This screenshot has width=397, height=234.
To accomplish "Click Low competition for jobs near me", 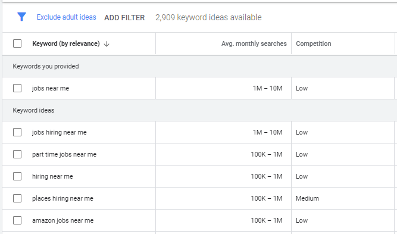I will click(x=302, y=88).
